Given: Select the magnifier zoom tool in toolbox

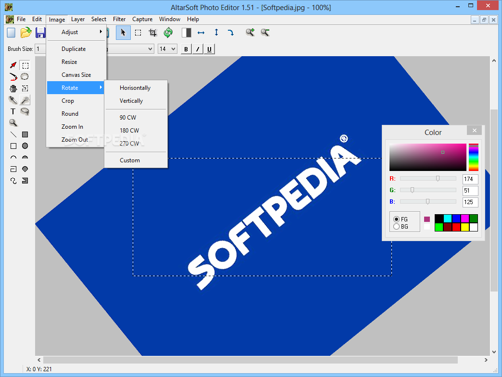Looking at the screenshot, I should [13, 123].
